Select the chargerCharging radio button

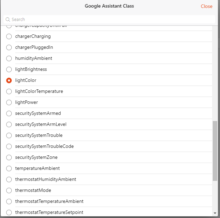[9, 36]
